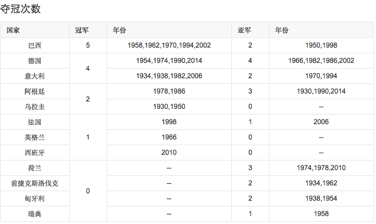Click Brazil's years 1958,1962,1970,1994,2002
Image resolution: width=376 pixels, height=224 pixels.
point(169,45)
